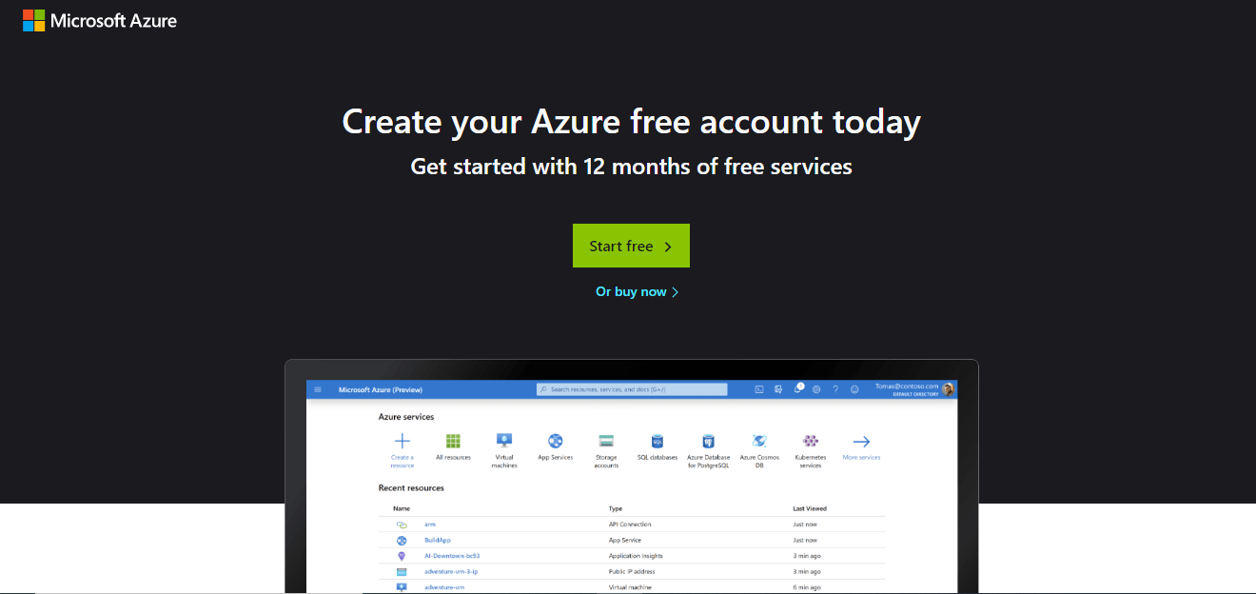This screenshot has width=1256, height=594.
Task: Open the SQL databases icon
Action: (657, 441)
